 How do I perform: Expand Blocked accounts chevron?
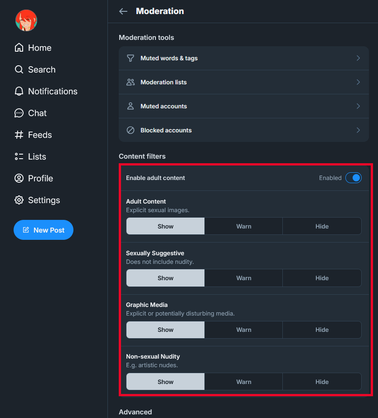[x=358, y=130]
